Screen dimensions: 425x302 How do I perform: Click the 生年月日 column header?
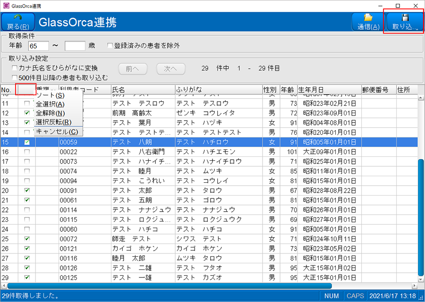coord(328,90)
